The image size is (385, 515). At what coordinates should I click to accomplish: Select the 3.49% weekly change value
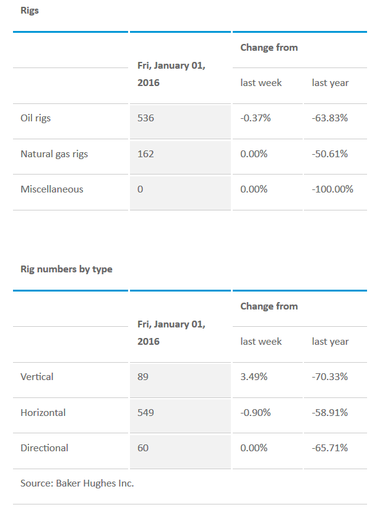coord(254,376)
